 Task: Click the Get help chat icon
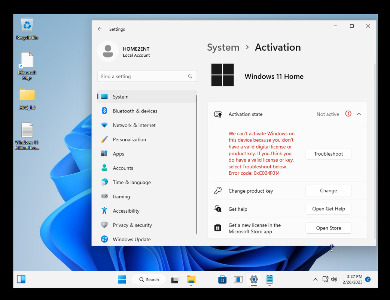click(x=218, y=209)
